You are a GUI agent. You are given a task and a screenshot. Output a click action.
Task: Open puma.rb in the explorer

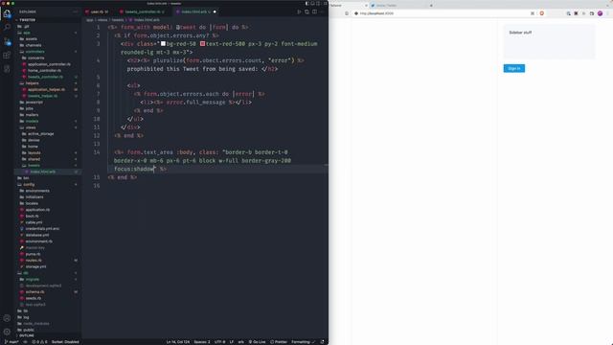(x=33, y=254)
